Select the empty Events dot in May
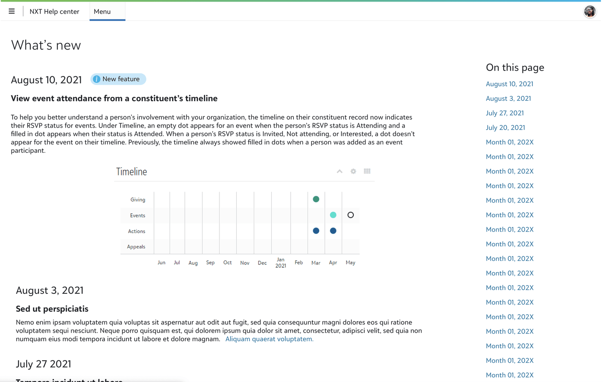 (351, 215)
